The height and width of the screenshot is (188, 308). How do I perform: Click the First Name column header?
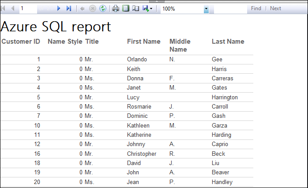(x=144, y=41)
